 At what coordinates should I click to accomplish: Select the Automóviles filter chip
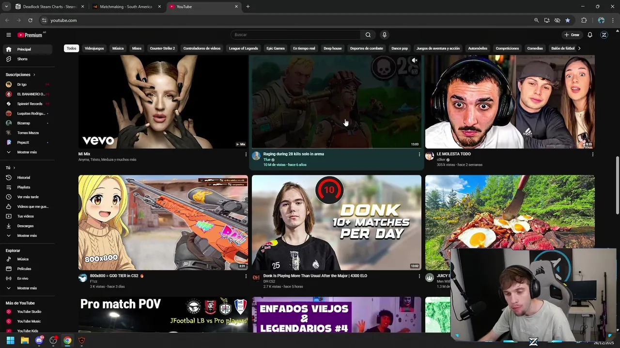coord(478,48)
